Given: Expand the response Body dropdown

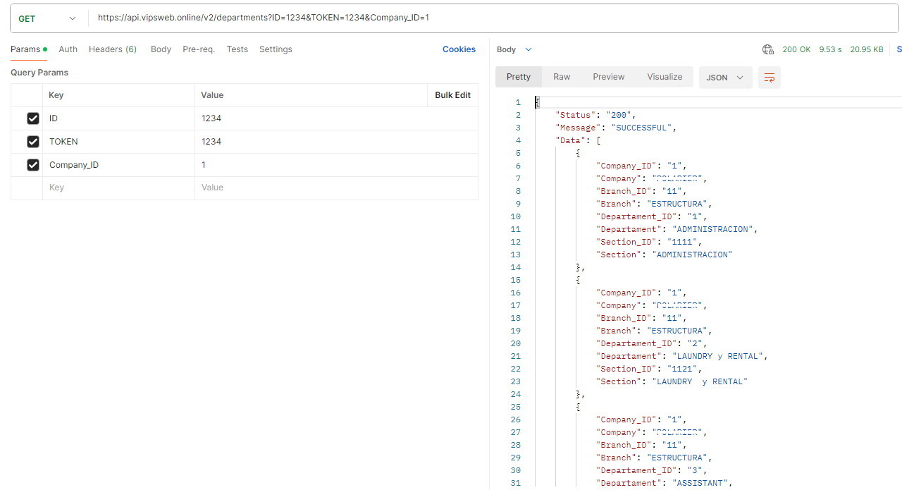Looking at the screenshot, I should 514,49.
